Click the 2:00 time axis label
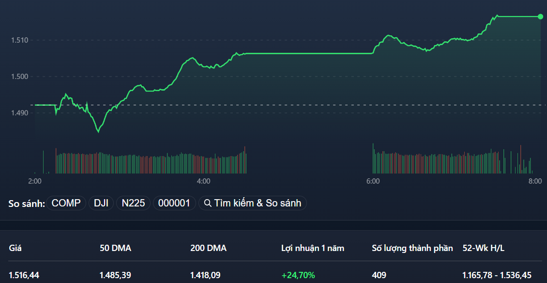Viewport: 547px width, 283px height. (x=34, y=181)
